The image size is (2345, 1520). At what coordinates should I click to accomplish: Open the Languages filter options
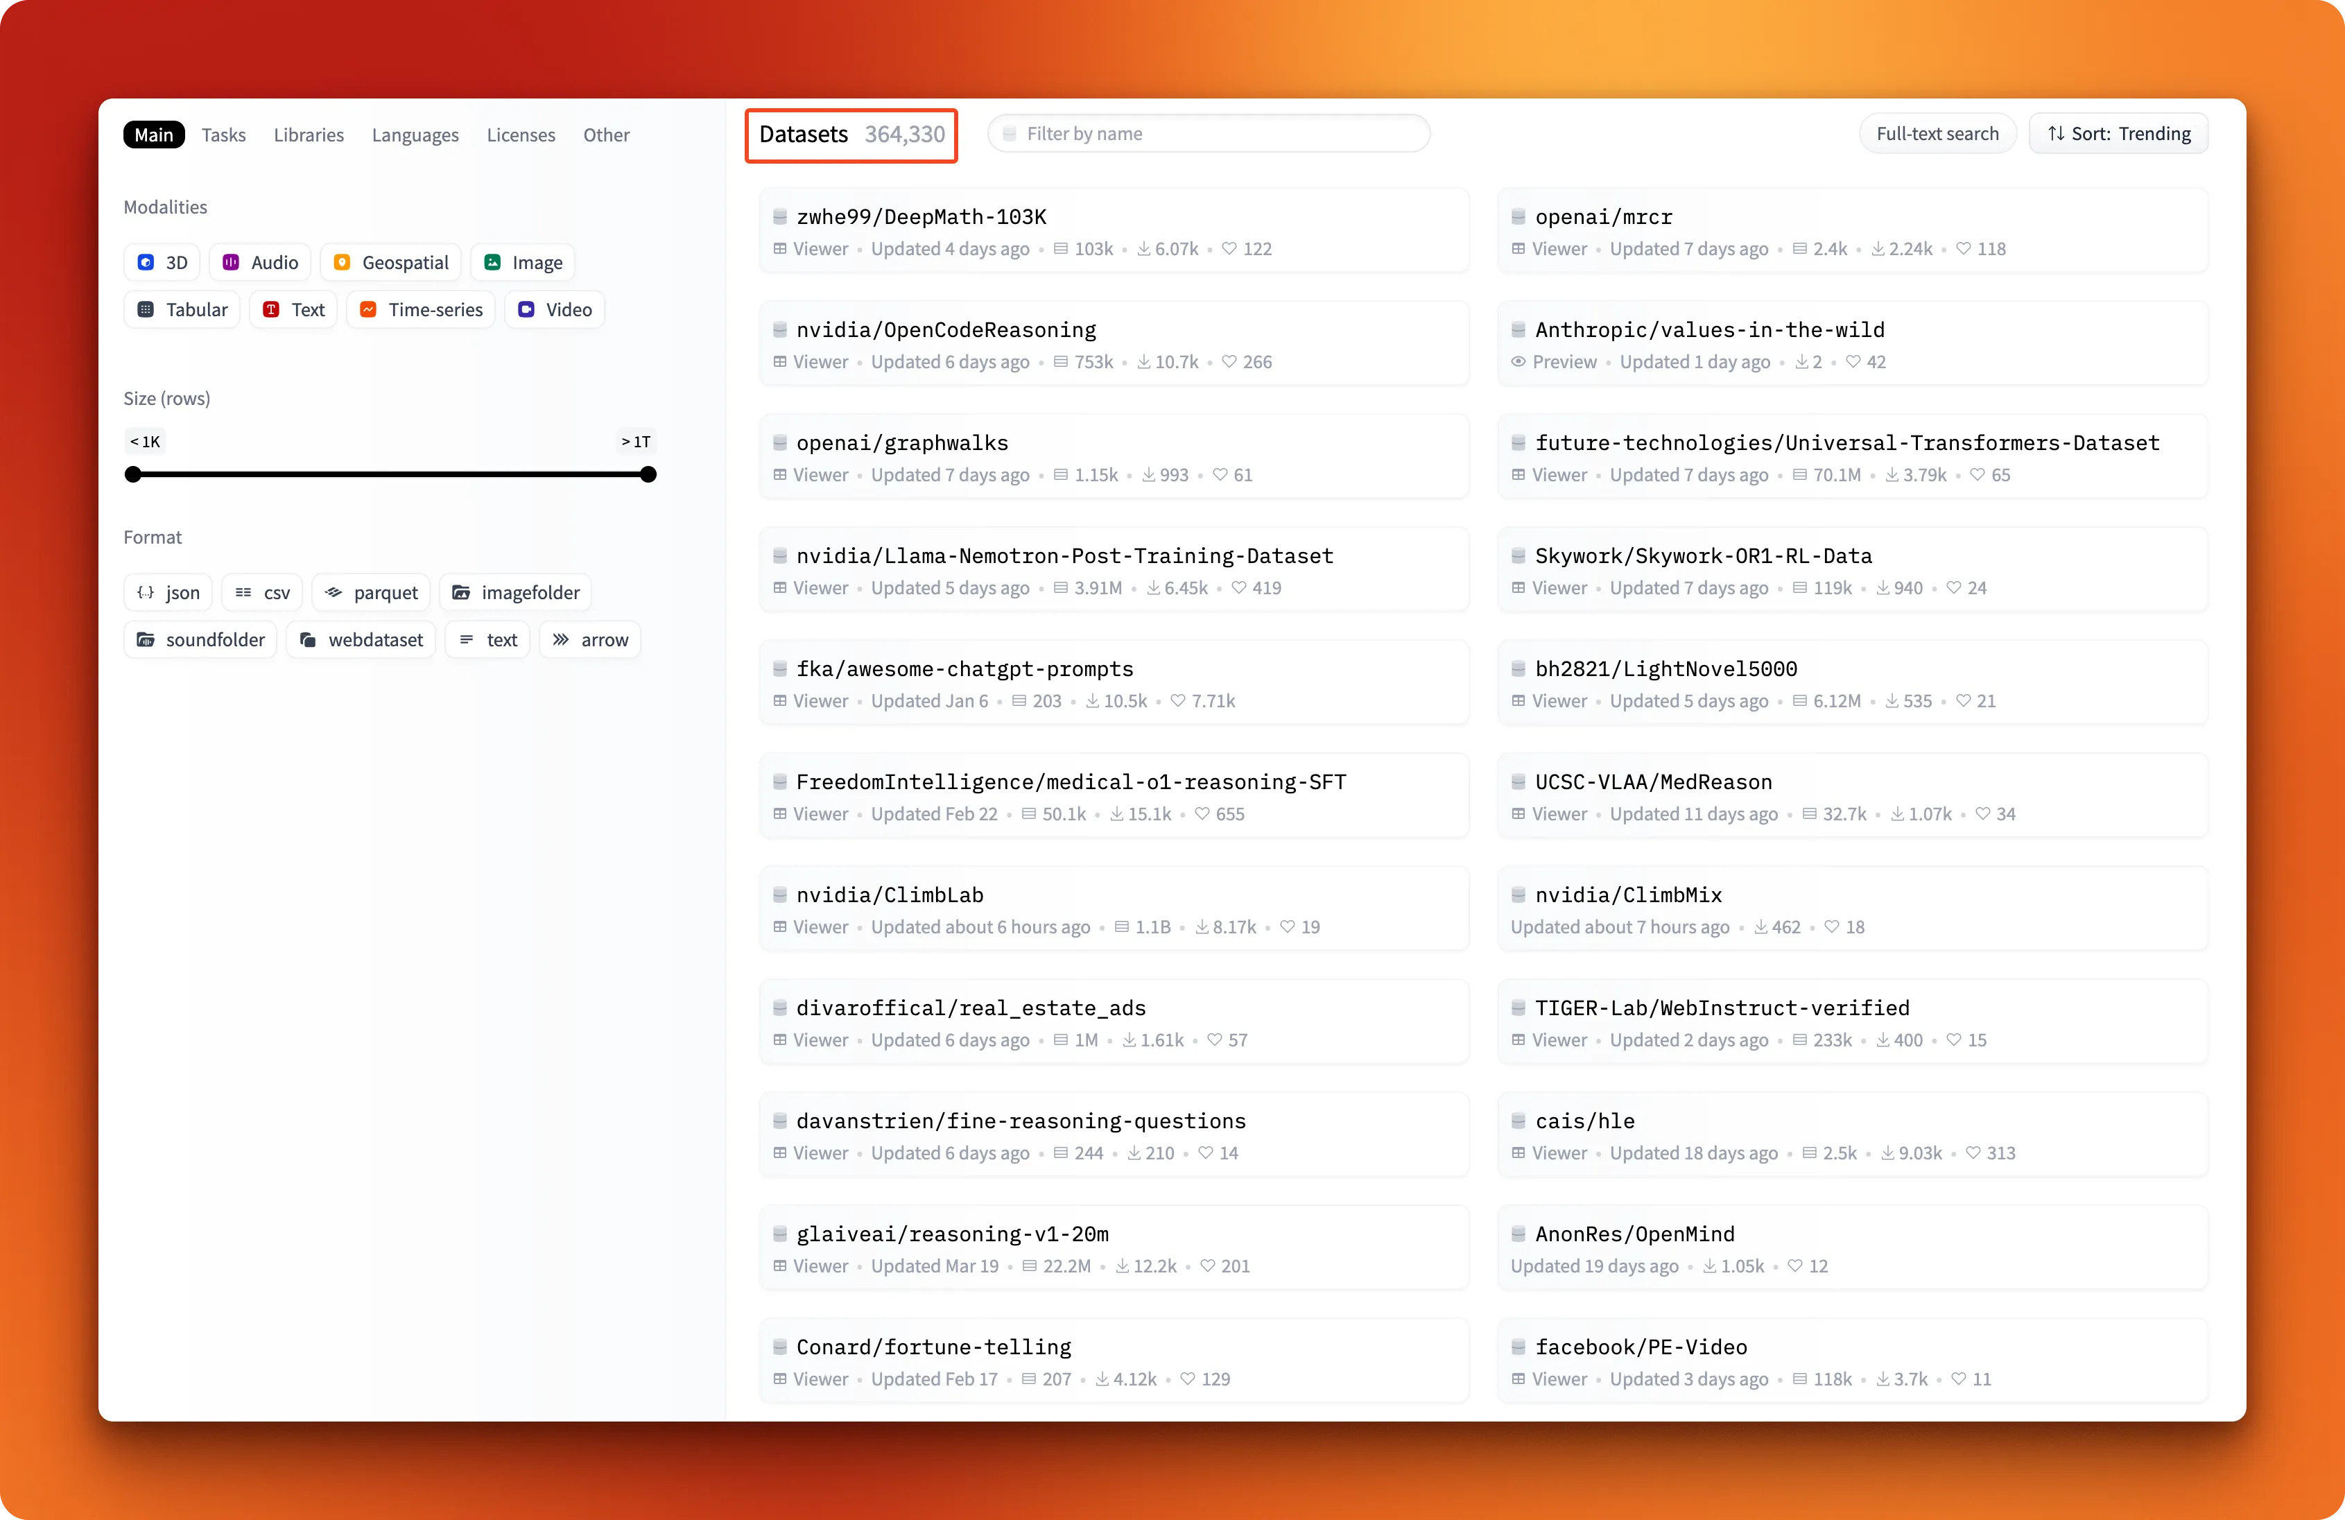click(x=415, y=135)
